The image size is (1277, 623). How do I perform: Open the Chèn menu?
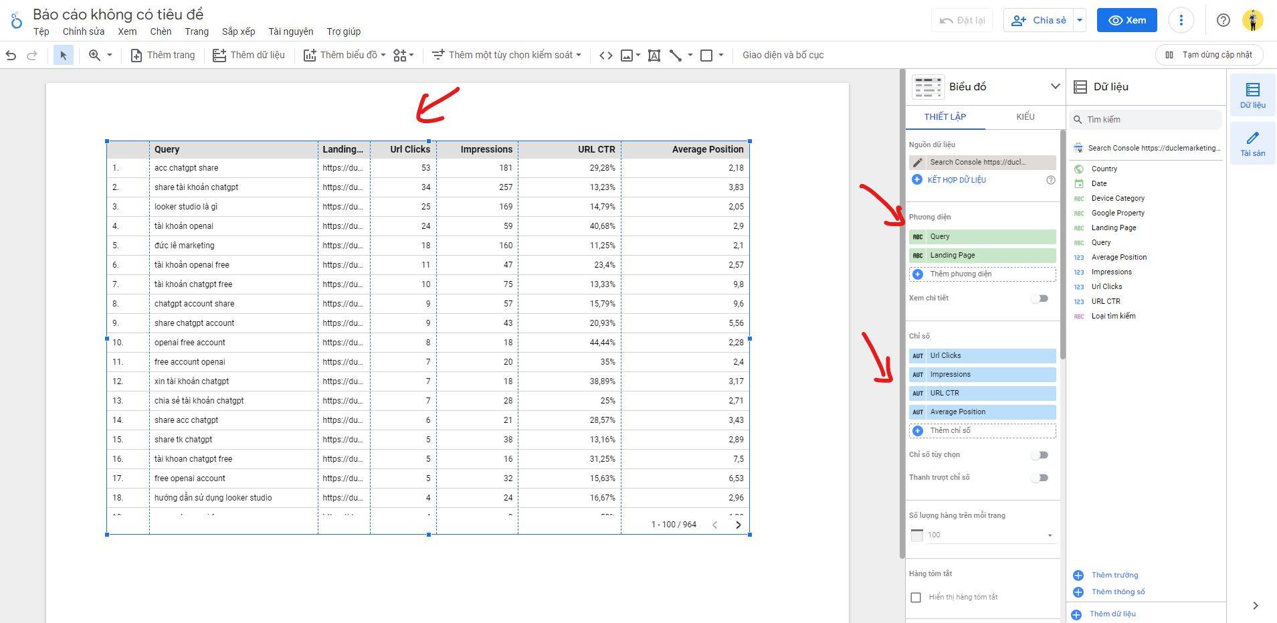(161, 31)
